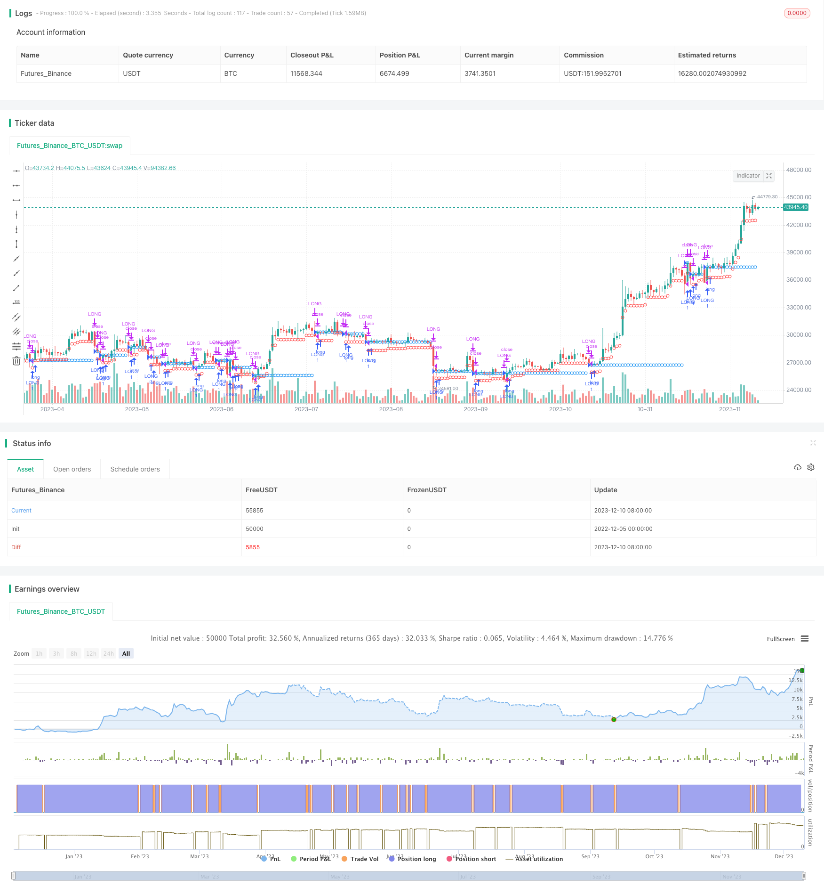Select the horizontal ray line tool
824x895 pixels.
click(x=16, y=186)
